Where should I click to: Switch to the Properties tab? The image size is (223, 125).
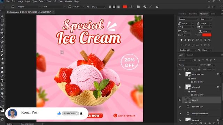coord(193,14)
